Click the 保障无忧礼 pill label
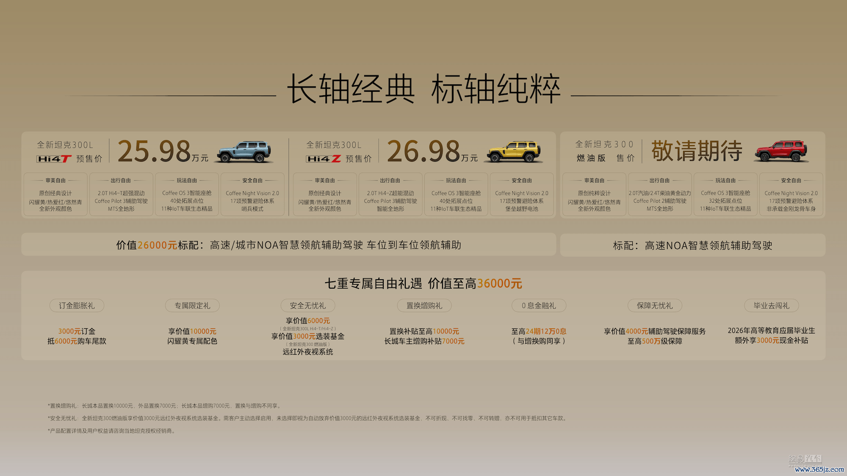The height and width of the screenshot is (476, 847). tap(655, 305)
